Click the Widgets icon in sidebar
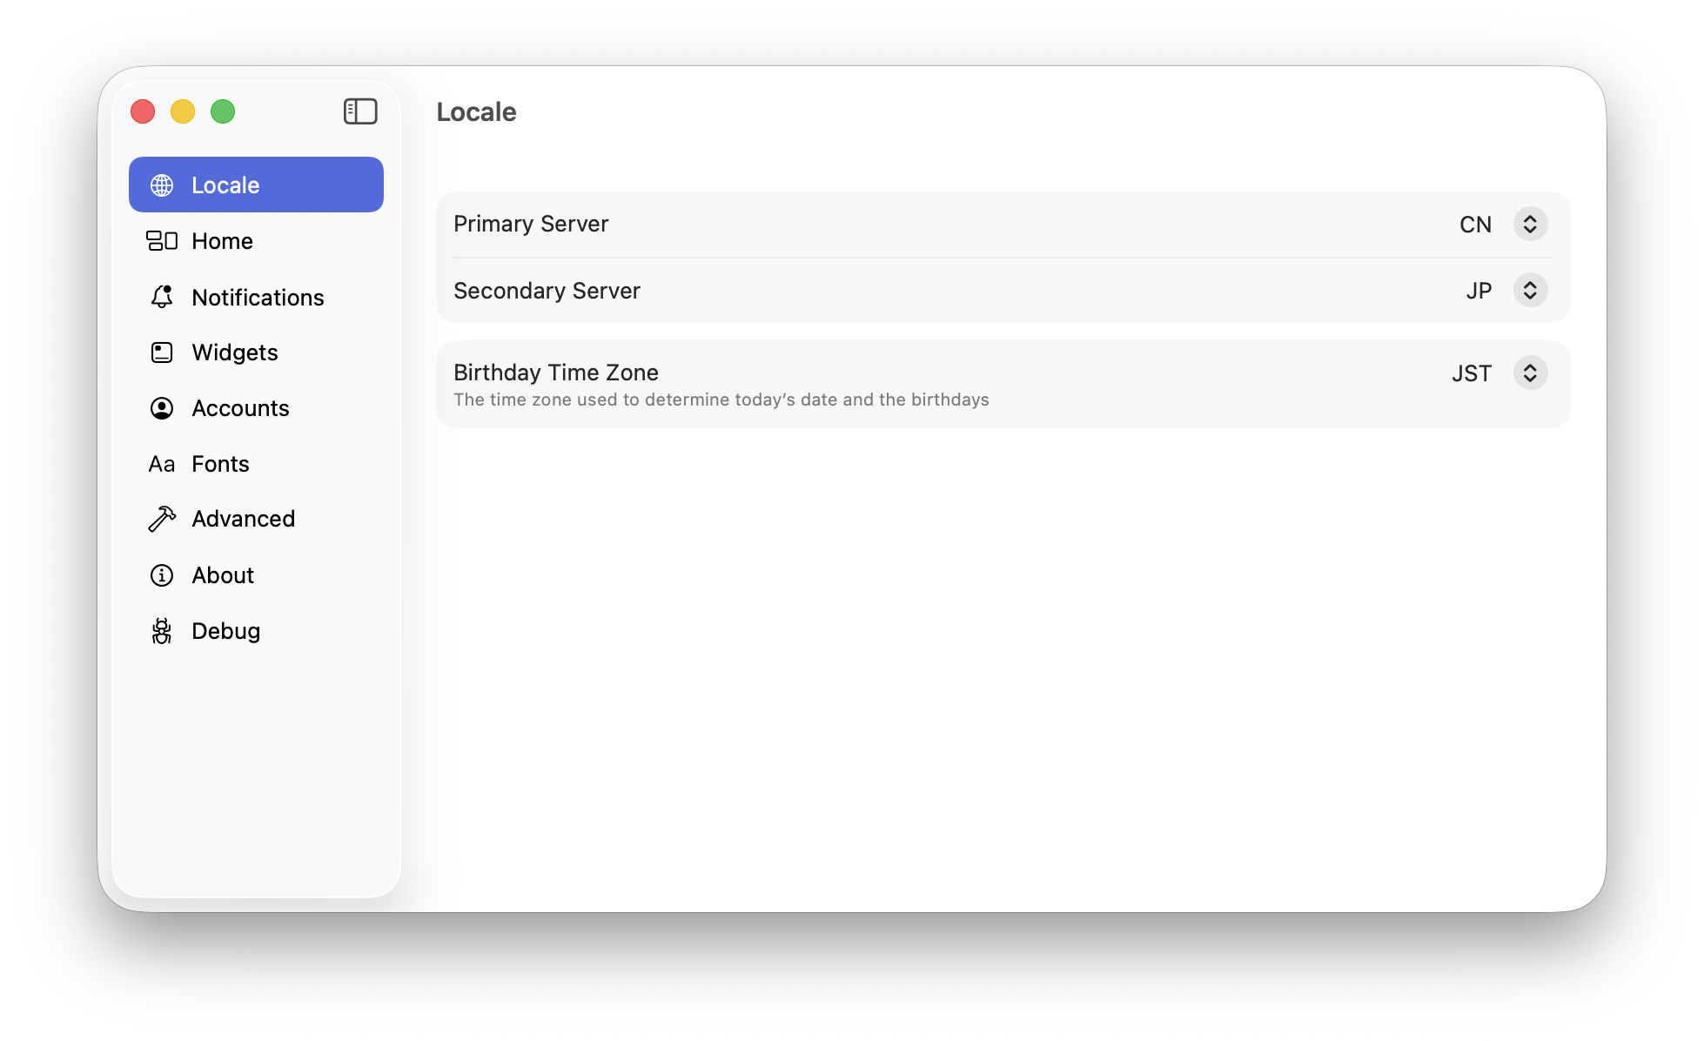 162,353
